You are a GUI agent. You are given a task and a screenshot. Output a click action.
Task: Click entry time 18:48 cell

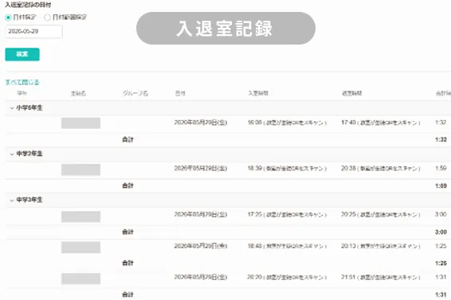[x=287, y=246]
